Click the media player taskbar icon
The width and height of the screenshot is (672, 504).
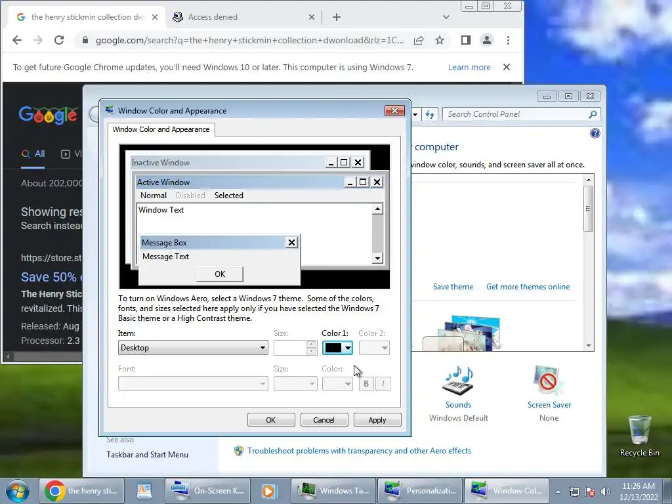(x=269, y=491)
